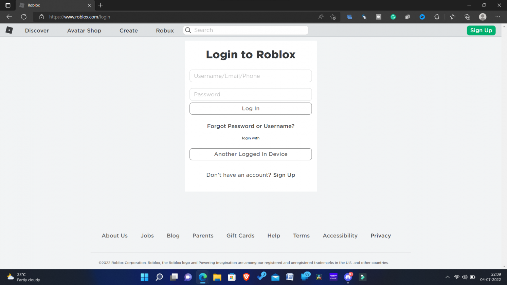This screenshot has height=285, width=507.
Task: Open Brave browser from taskbar
Action: [246, 277]
